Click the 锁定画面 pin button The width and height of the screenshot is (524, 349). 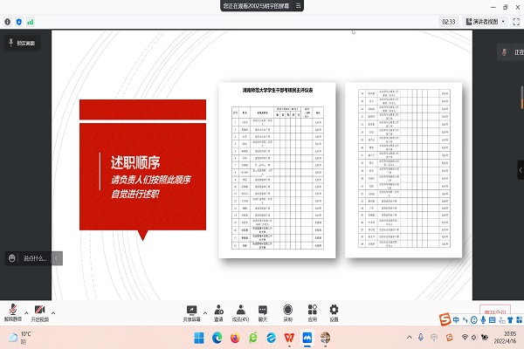point(23,42)
